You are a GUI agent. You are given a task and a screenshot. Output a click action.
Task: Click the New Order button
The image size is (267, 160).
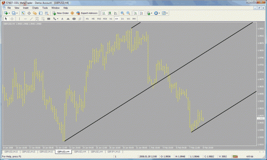pyautogui.click(x=61, y=13)
